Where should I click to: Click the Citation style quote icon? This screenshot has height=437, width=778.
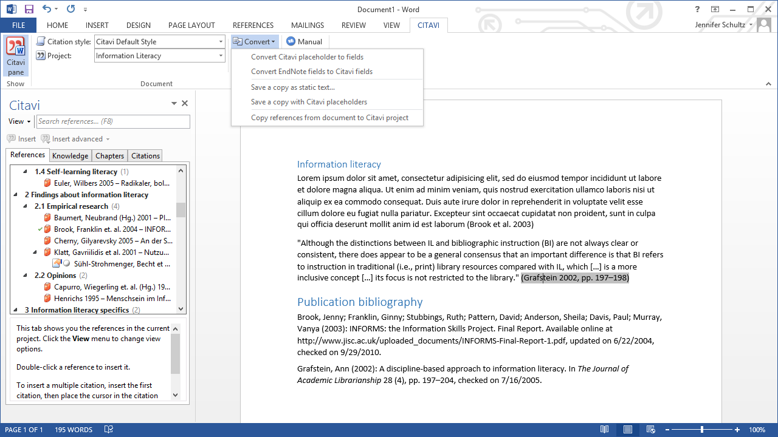[x=41, y=41]
